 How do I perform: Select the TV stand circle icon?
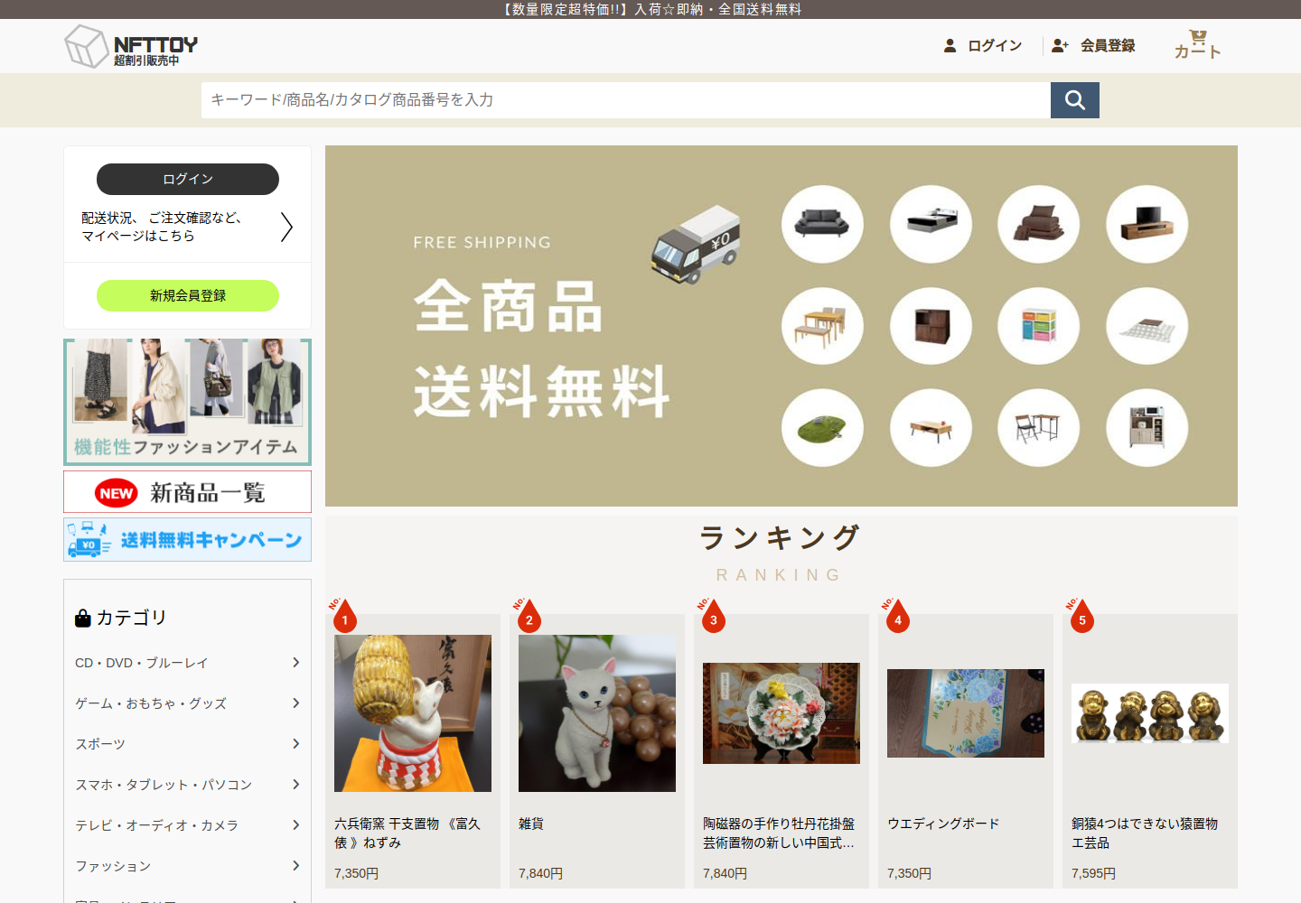(1147, 224)
